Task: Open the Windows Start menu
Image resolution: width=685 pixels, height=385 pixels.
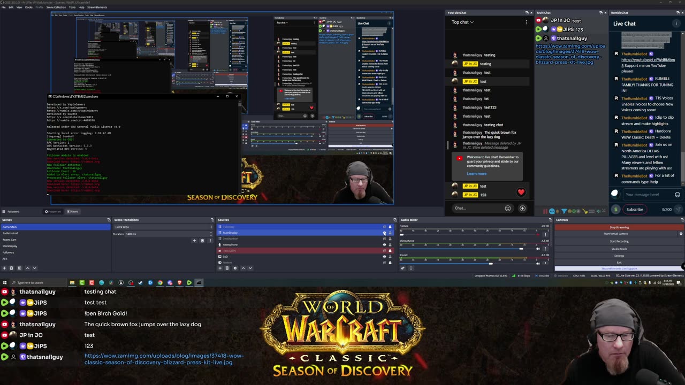Action: [5, 282]
